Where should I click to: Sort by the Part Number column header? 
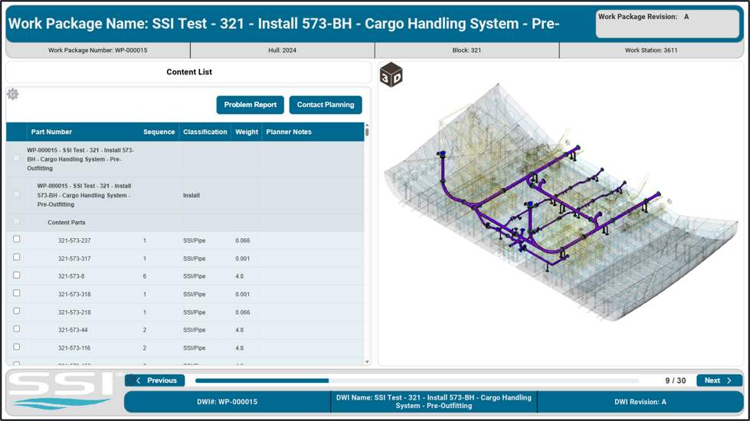pos(51,132)
